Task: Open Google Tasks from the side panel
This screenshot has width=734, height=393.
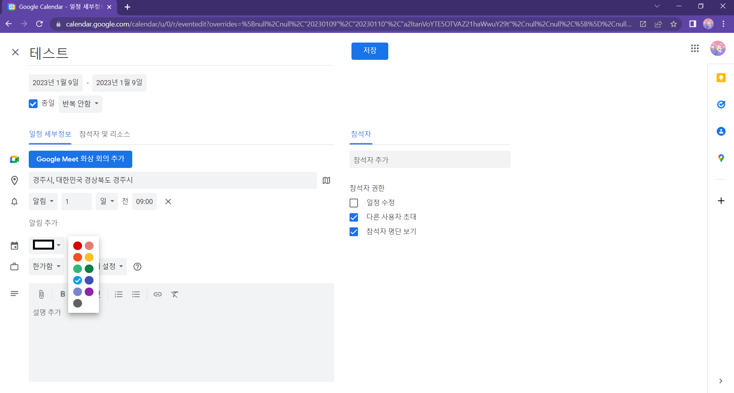Action: coord(721,104)
